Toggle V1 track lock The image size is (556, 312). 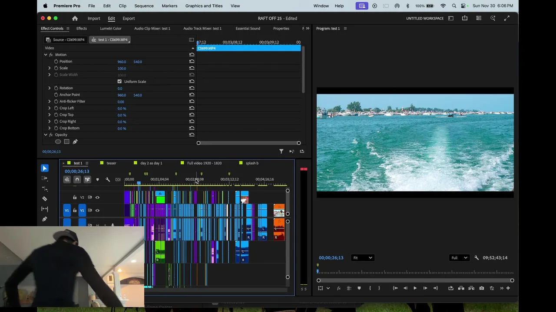coord(75,211)
